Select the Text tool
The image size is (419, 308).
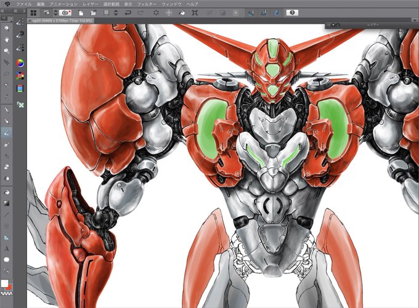click(x=6, y=249)
